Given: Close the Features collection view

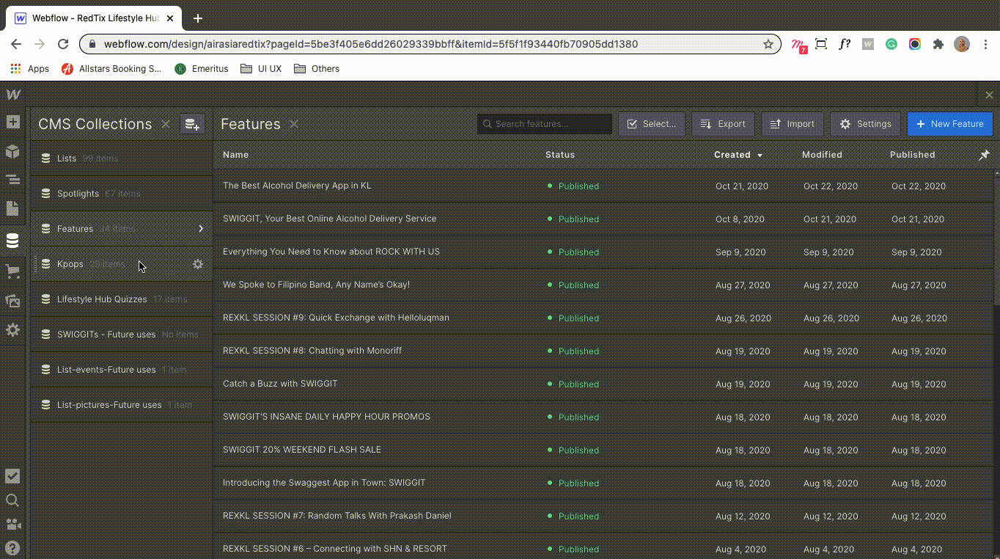Looking at the screenshot, I should 294,124.
